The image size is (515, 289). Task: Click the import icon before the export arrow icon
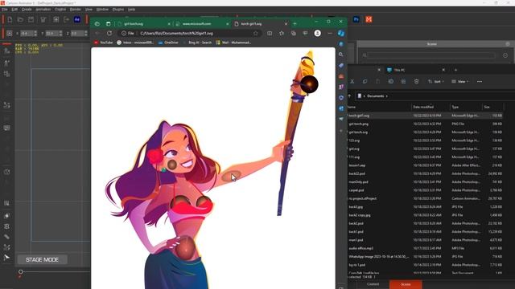pos(56,19)
